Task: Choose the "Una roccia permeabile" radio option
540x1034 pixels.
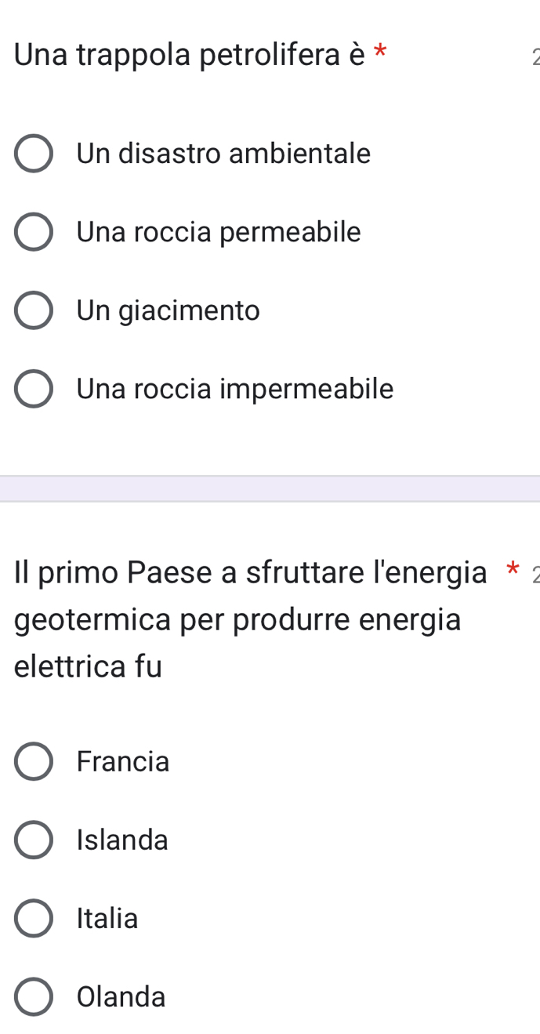Action: [34, 232]
